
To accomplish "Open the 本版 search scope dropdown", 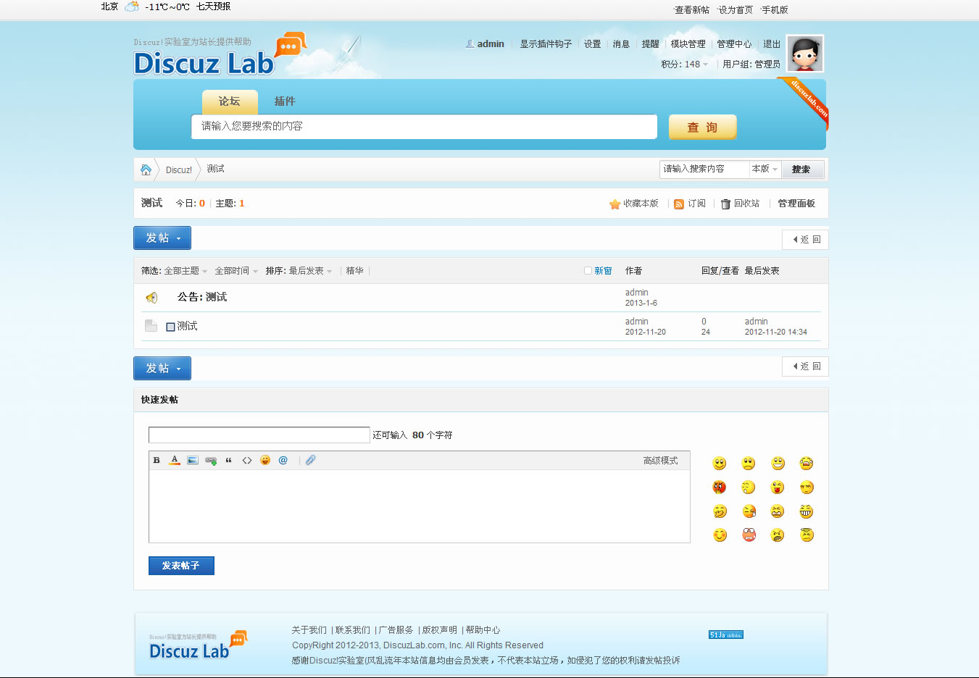I will tap(765, 169).
